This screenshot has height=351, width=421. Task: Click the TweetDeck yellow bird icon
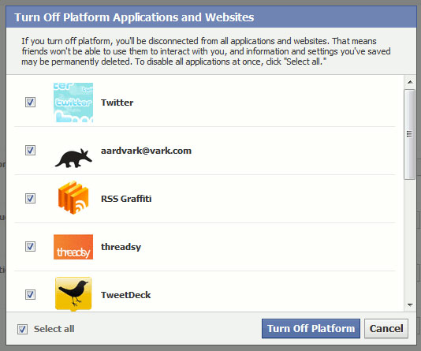pos(73,294)
